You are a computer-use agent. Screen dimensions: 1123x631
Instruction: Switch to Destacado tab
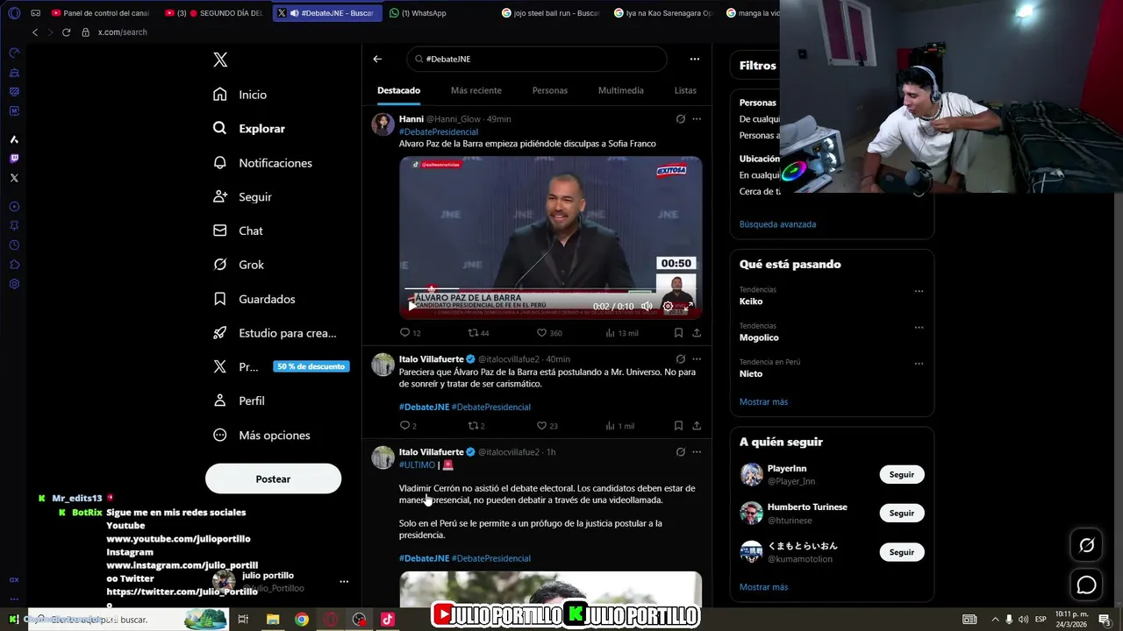point(398,90)
